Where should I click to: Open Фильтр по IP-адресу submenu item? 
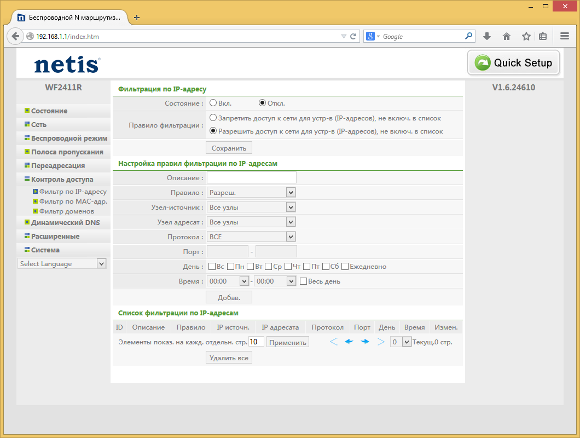73,192
